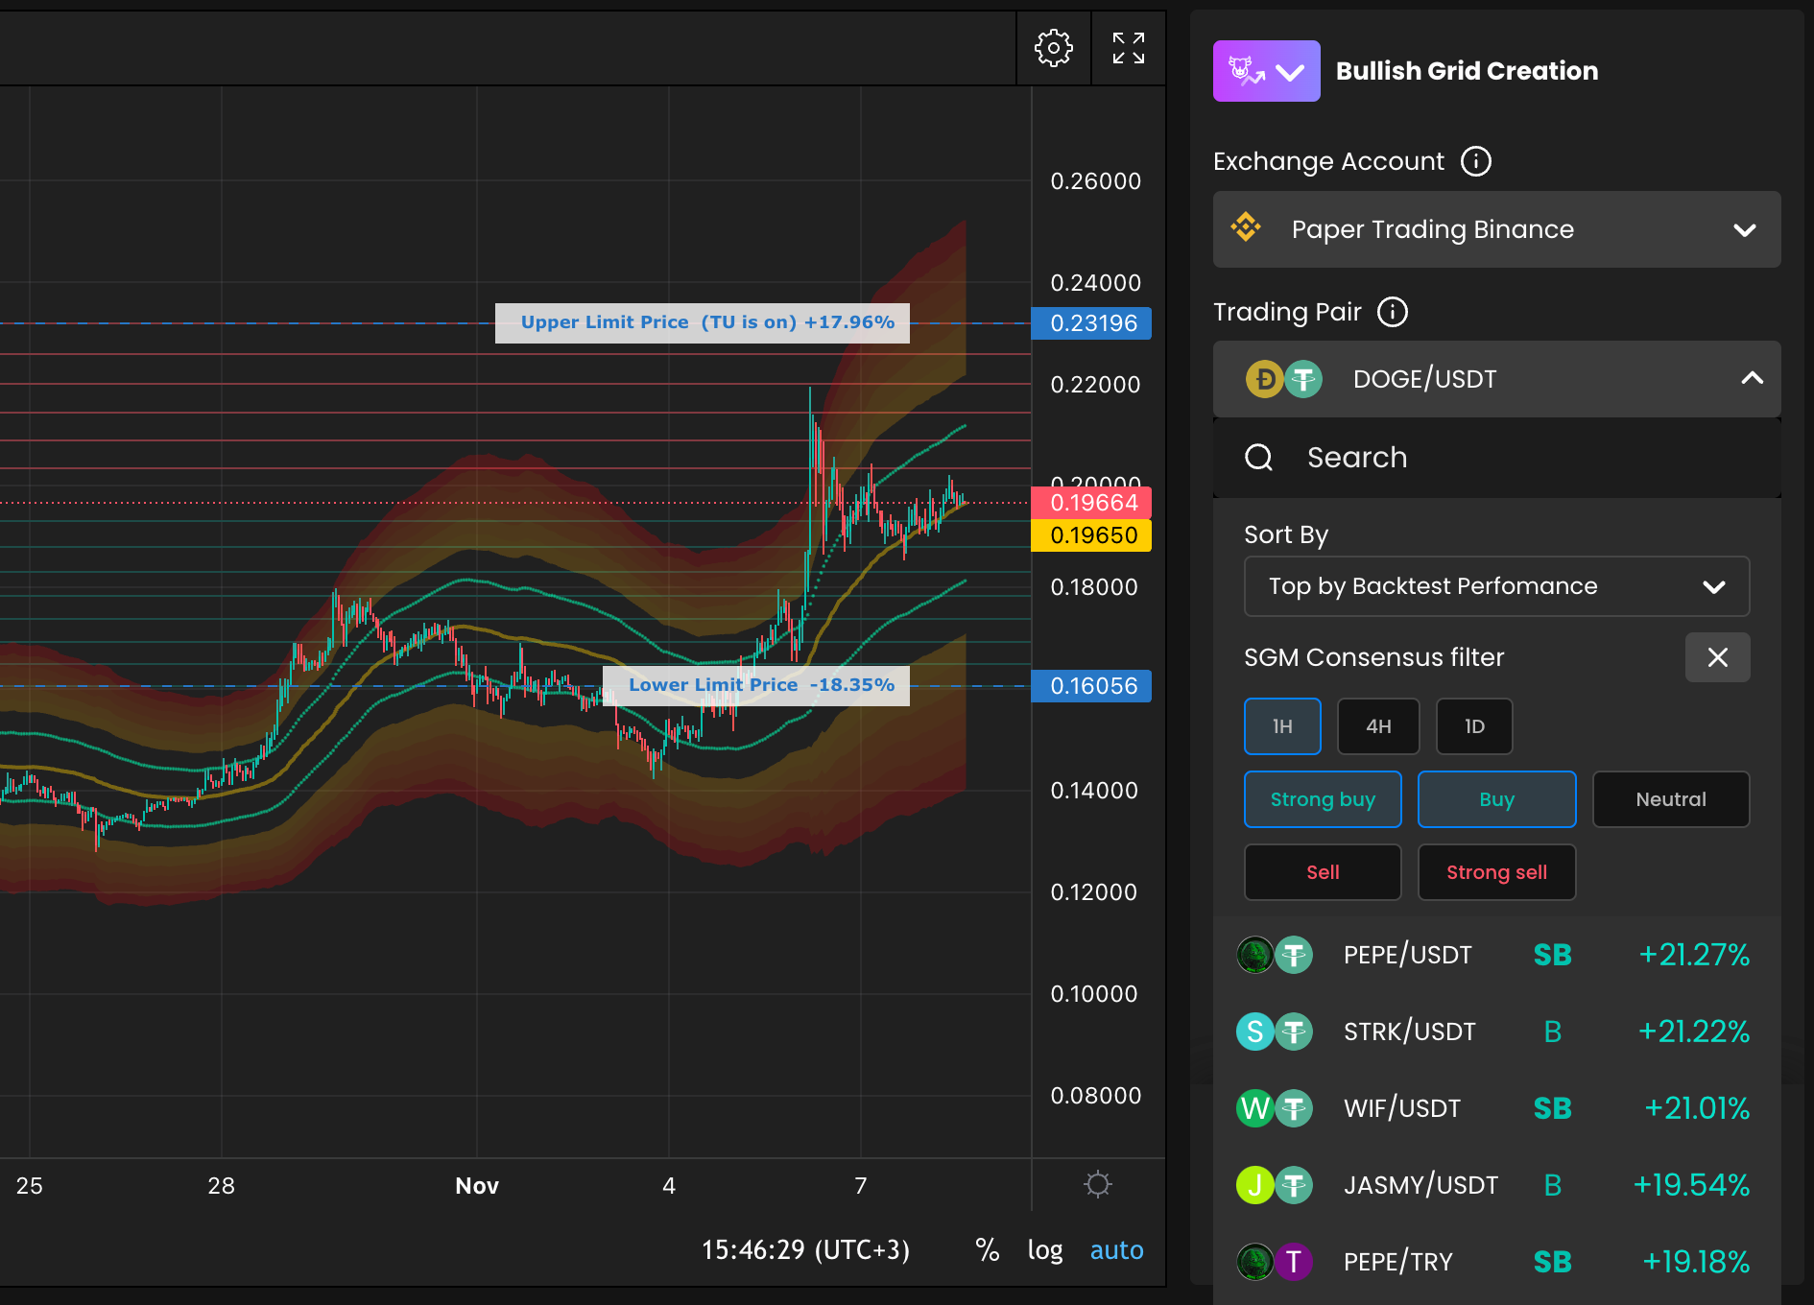Click the 0.18000 price axis label
Screen dimensions: 1814x1305
tap(1094, 587)
